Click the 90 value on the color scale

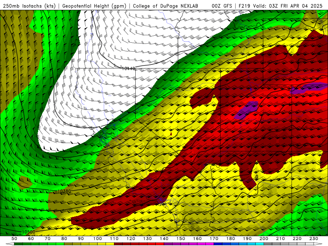pos(81,239)
